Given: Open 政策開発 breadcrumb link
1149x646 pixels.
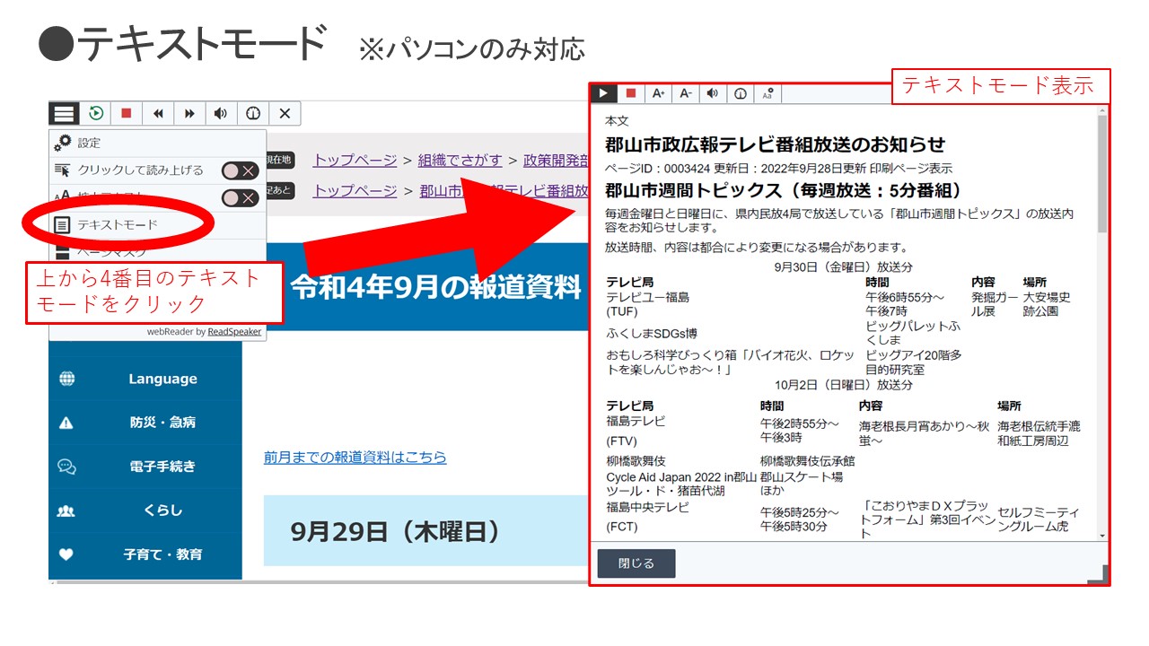Looking at the screenshot, I should (557, 160).
